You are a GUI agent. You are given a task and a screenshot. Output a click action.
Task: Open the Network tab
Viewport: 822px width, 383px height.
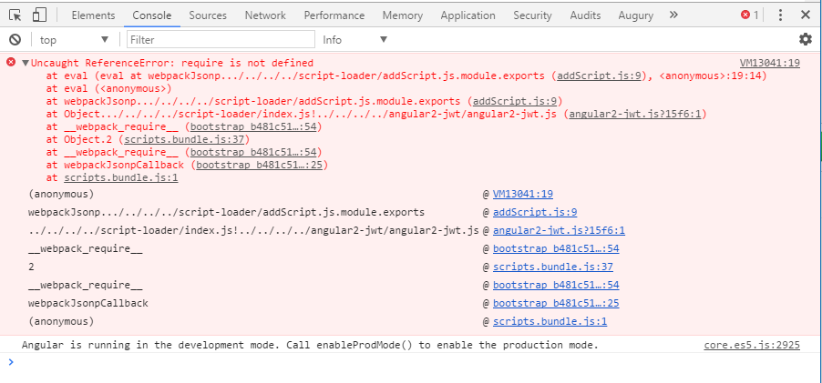(x=265, y=15)
